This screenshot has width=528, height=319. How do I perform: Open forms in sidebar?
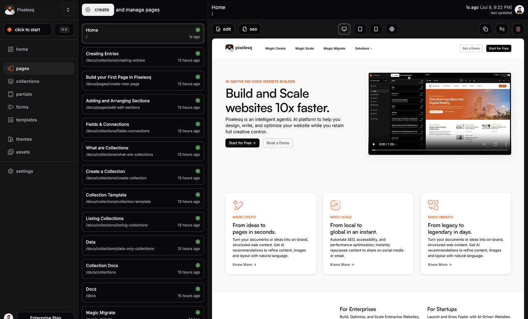pos(39,107)
